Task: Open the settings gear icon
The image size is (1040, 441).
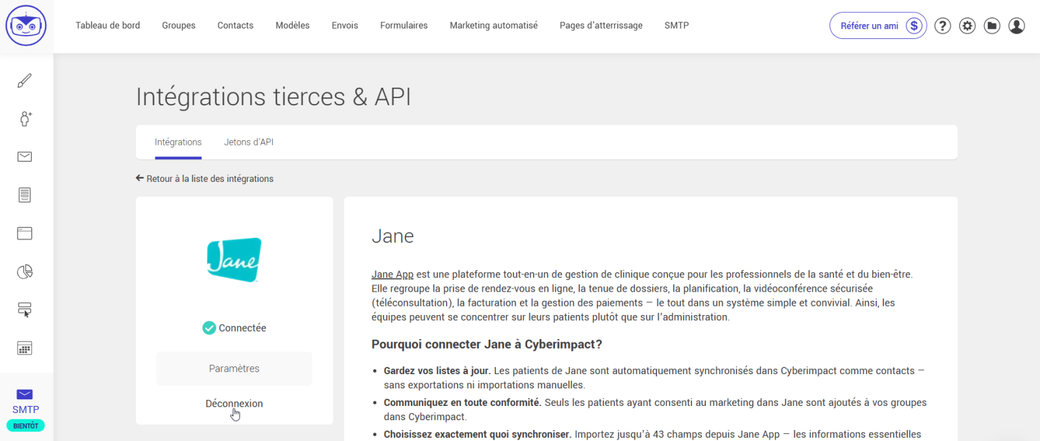Action: click(x=967, y=25)
